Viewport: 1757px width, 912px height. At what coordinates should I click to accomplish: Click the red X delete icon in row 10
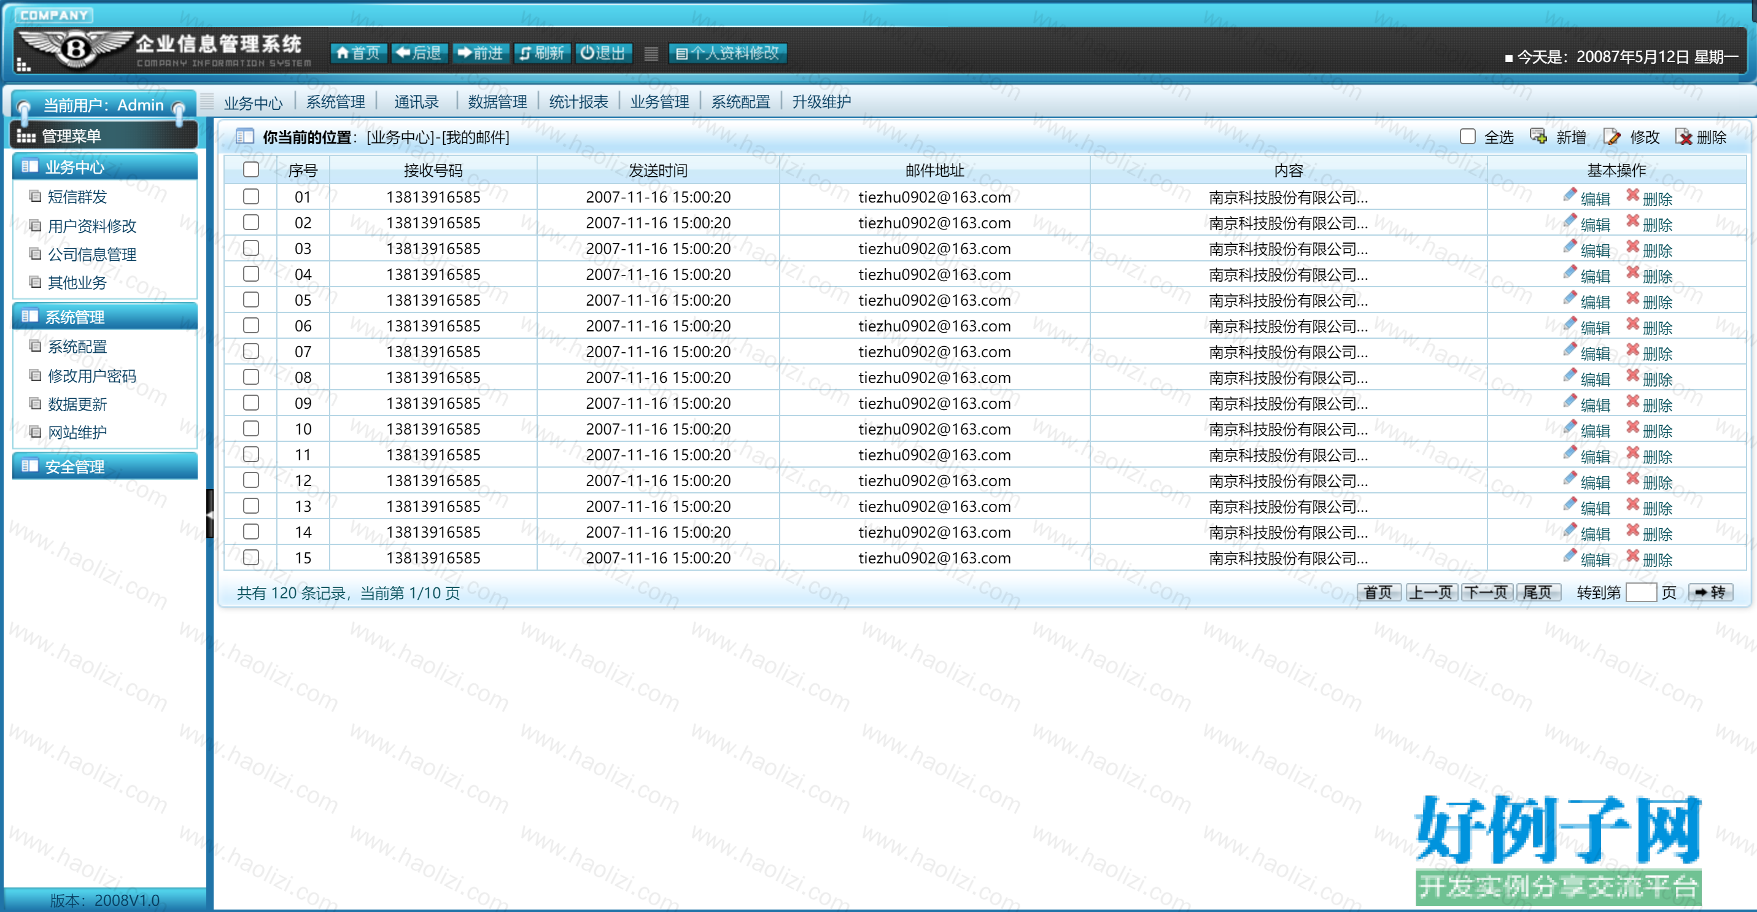(1633, 427)
